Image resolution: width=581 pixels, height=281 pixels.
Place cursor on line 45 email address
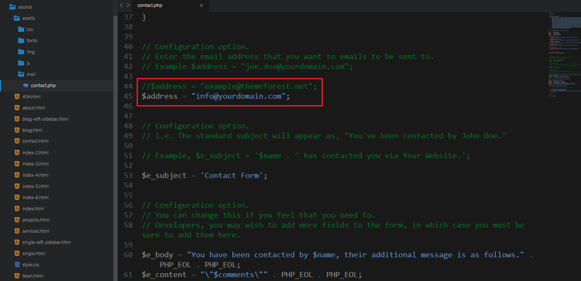238,96
